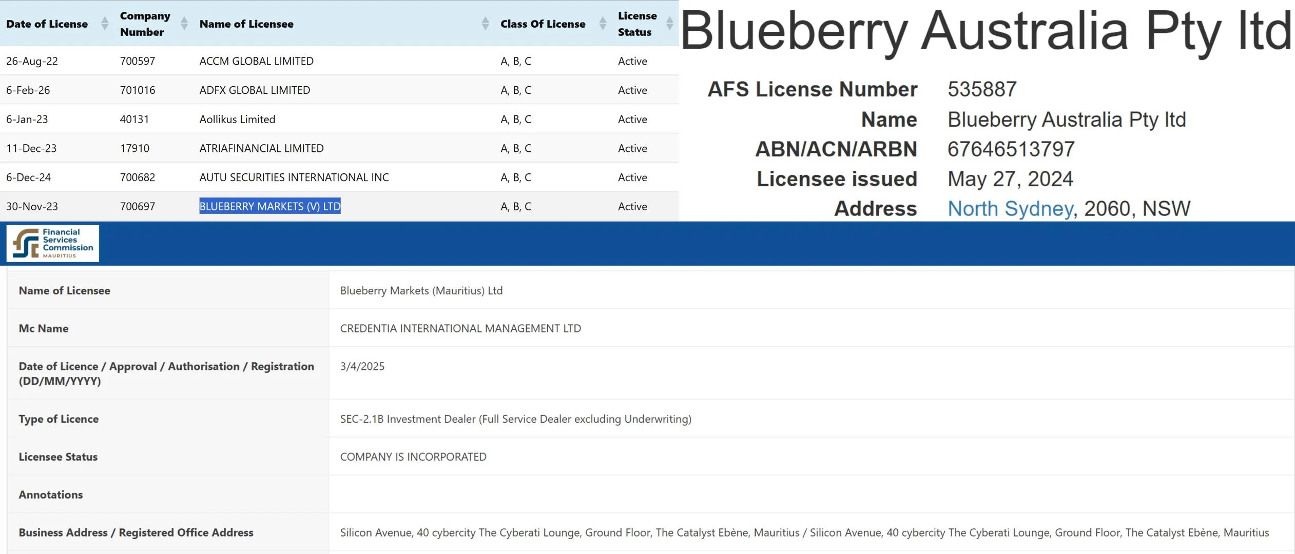Click date 6-Jan-23 cell

[x=27, y=119]
